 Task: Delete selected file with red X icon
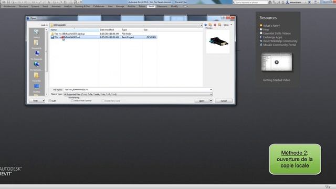click(x=215, y=25)
